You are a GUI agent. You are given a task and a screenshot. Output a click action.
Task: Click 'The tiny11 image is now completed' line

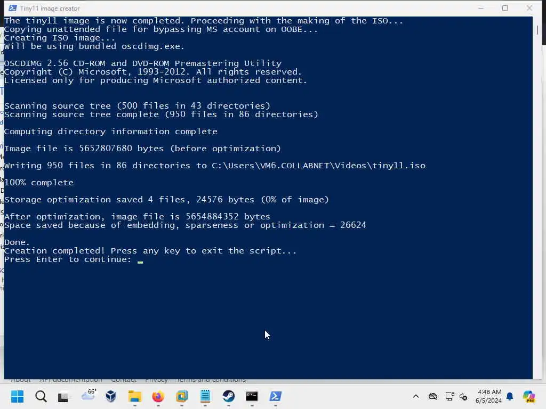pyautogui.click(x=204, y=21)
